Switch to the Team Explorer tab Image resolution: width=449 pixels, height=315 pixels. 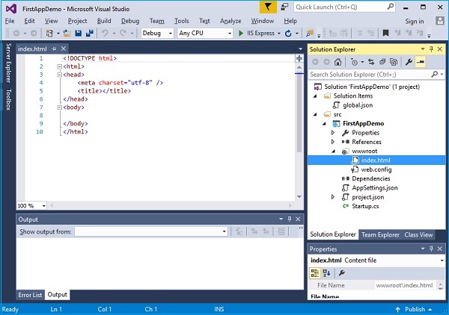coord(380,234)
